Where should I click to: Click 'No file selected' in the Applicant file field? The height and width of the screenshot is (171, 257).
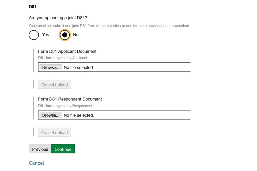click(79, 68)
